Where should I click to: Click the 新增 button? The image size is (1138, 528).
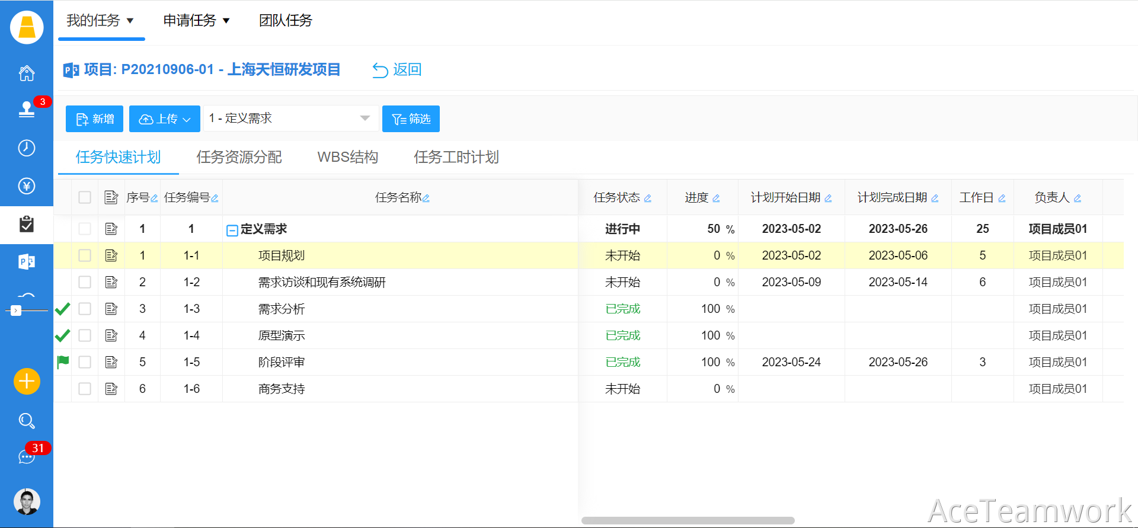tap(94, 119)
